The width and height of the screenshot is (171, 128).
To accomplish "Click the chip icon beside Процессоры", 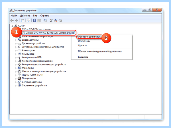I will (x=19, y=79).
